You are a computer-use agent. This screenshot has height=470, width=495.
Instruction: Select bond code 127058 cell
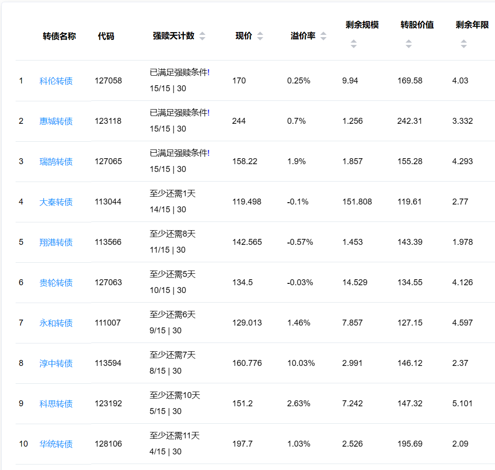(108, 81)
